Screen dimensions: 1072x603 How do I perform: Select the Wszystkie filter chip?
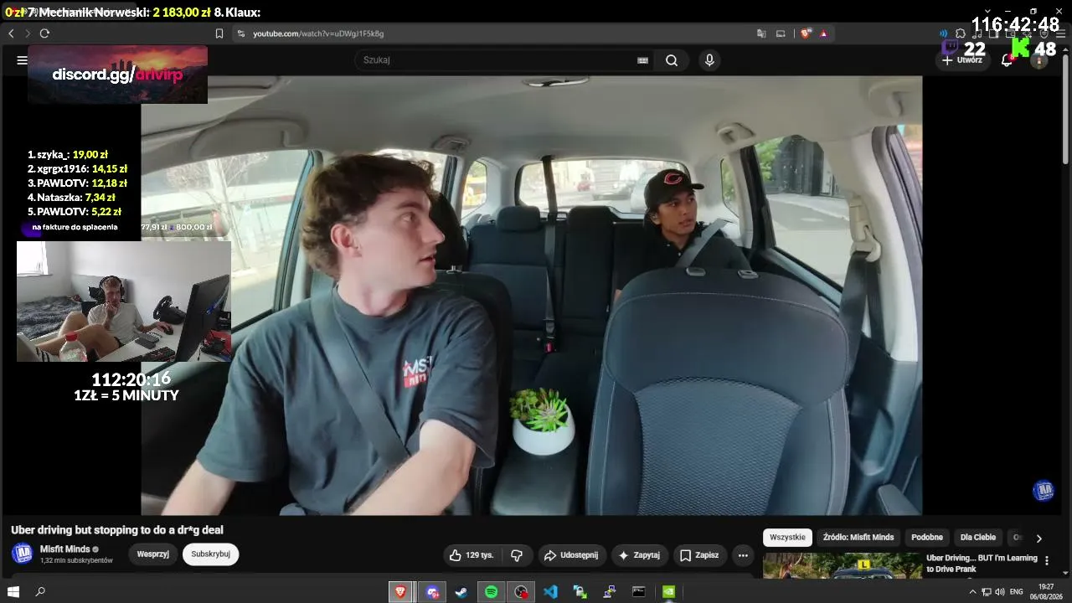[787, 538]
